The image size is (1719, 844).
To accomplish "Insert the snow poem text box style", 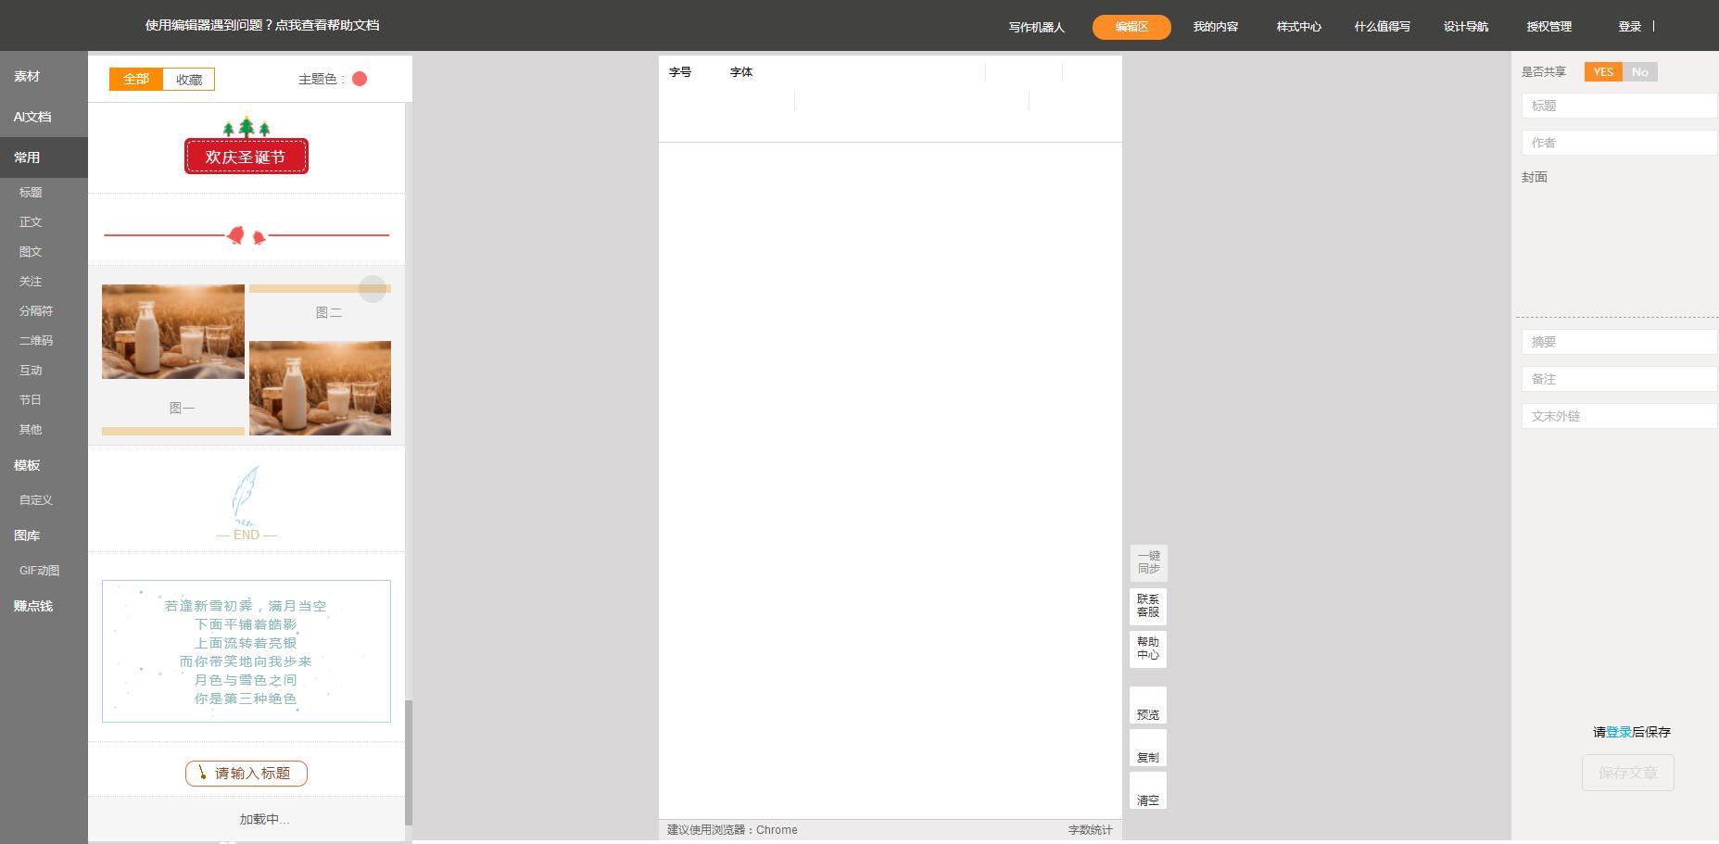I will 246,651.
